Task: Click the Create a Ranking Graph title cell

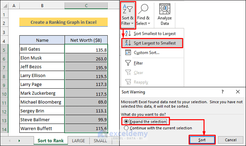Action: [x=64, y=22]
